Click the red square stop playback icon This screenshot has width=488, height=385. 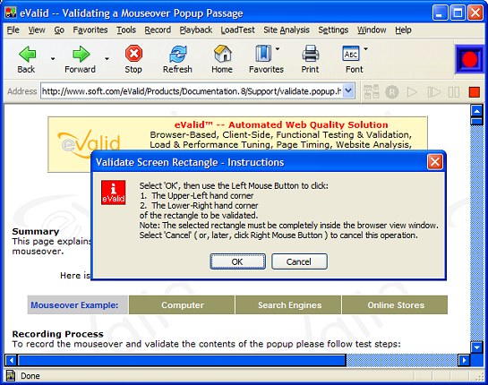click(475, 92)
